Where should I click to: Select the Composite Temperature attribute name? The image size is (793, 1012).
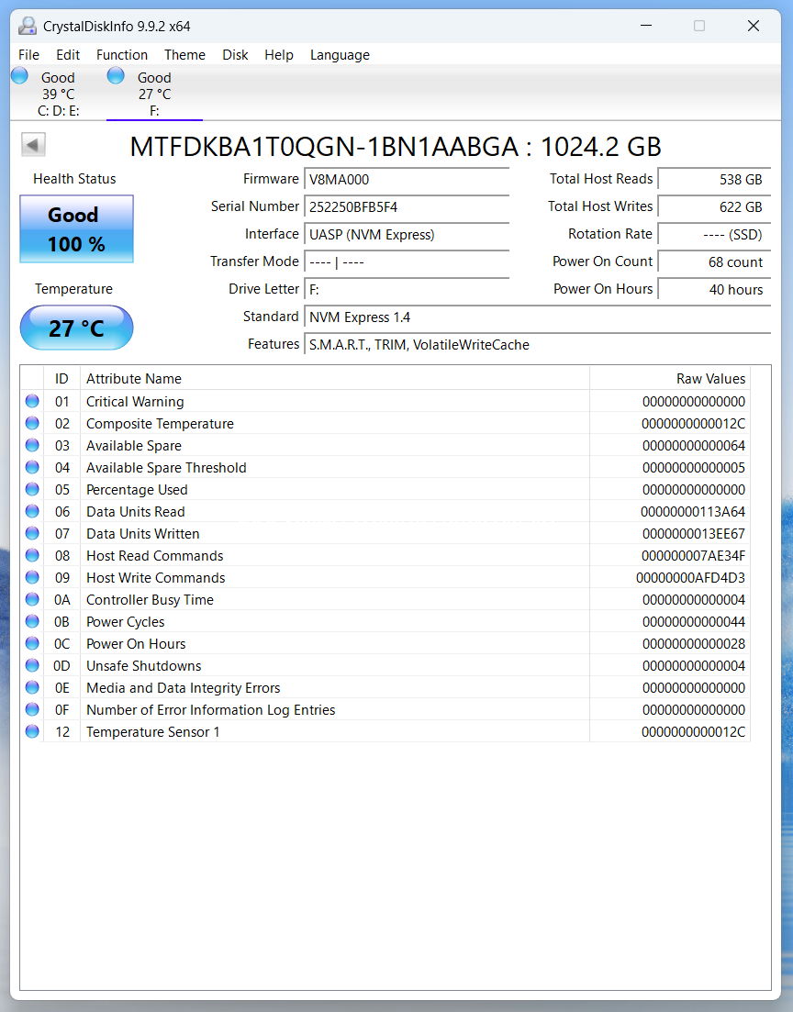160,423
